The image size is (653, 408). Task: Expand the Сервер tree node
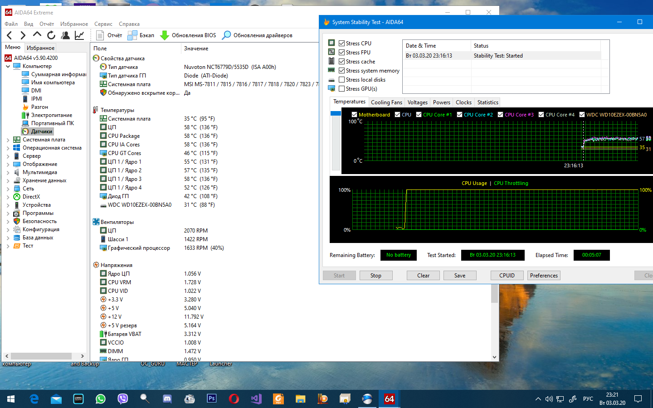8,156
